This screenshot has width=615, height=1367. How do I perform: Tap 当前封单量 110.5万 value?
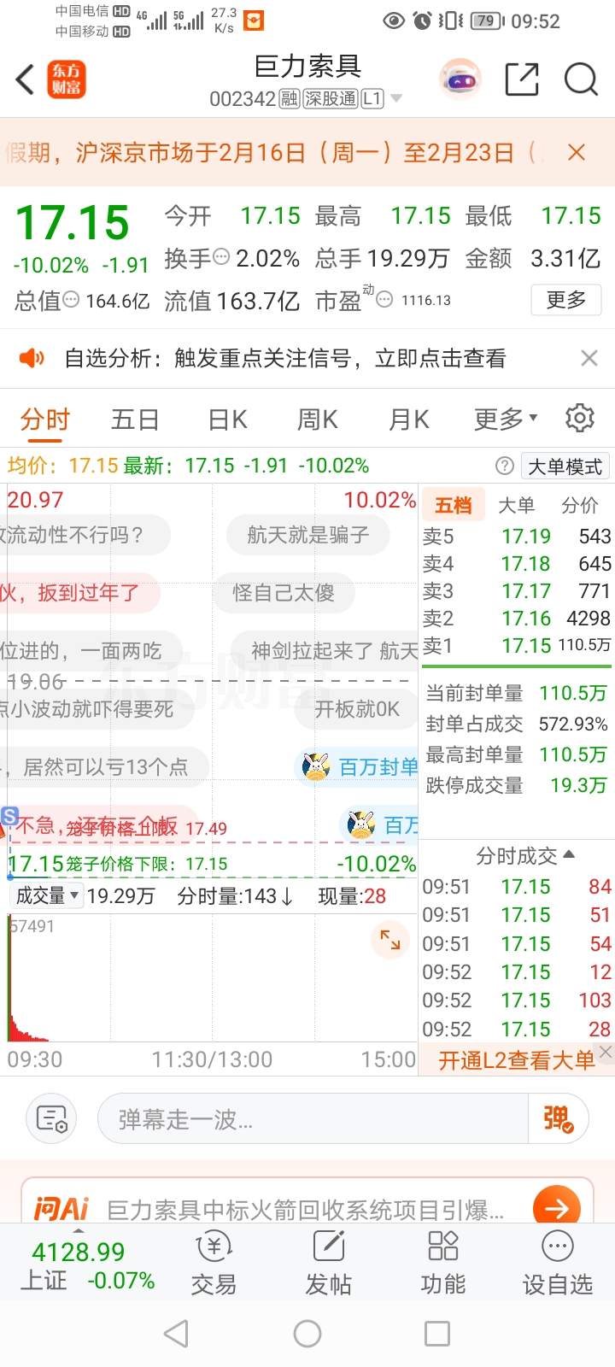coord(573,693)
